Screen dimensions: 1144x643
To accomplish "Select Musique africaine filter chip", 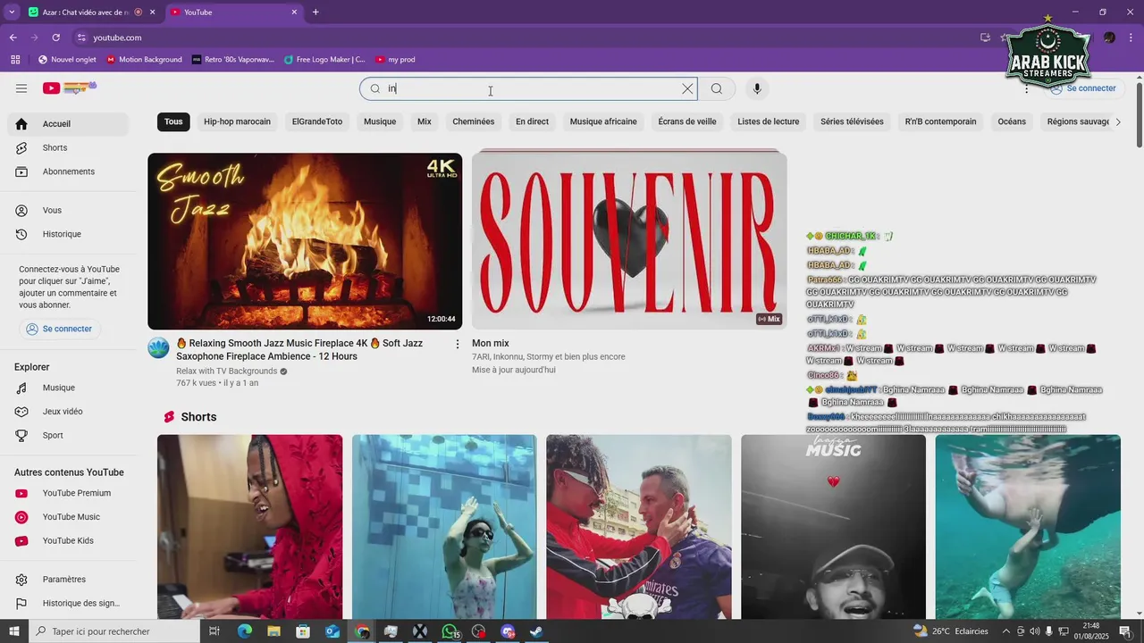I will tap(603, 121).
